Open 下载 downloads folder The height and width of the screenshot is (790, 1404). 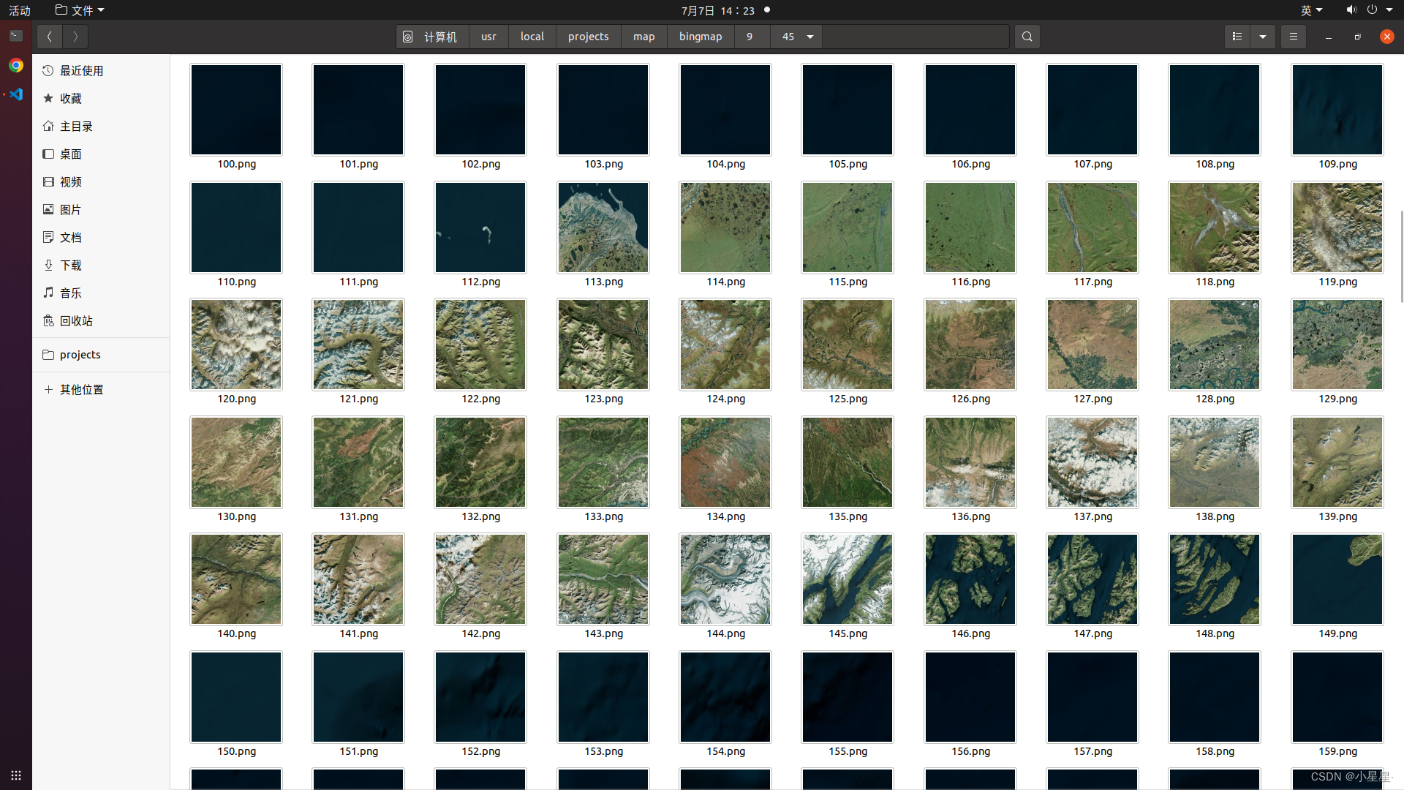pyautogui.click(x=101, y=266)
